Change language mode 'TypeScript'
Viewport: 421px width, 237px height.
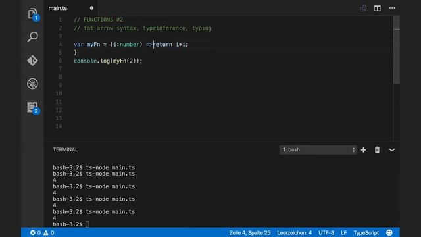(x=366, y=232)
